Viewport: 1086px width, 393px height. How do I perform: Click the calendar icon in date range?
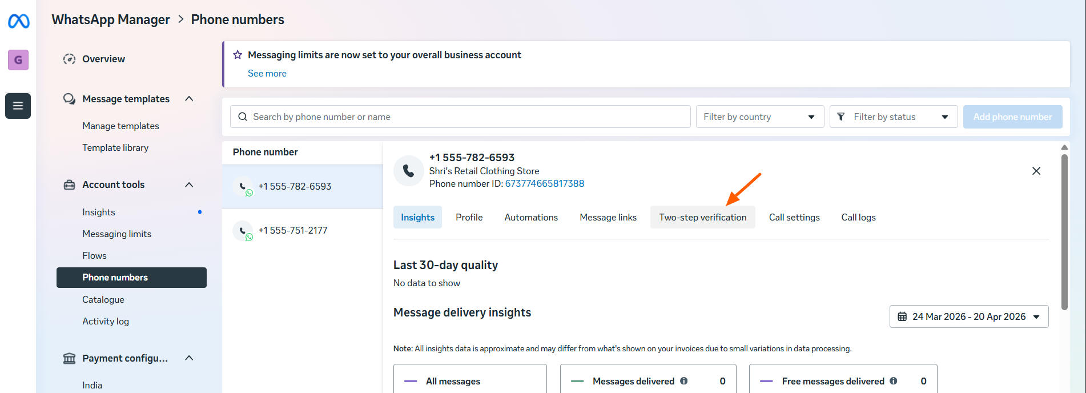pos(902,316)
